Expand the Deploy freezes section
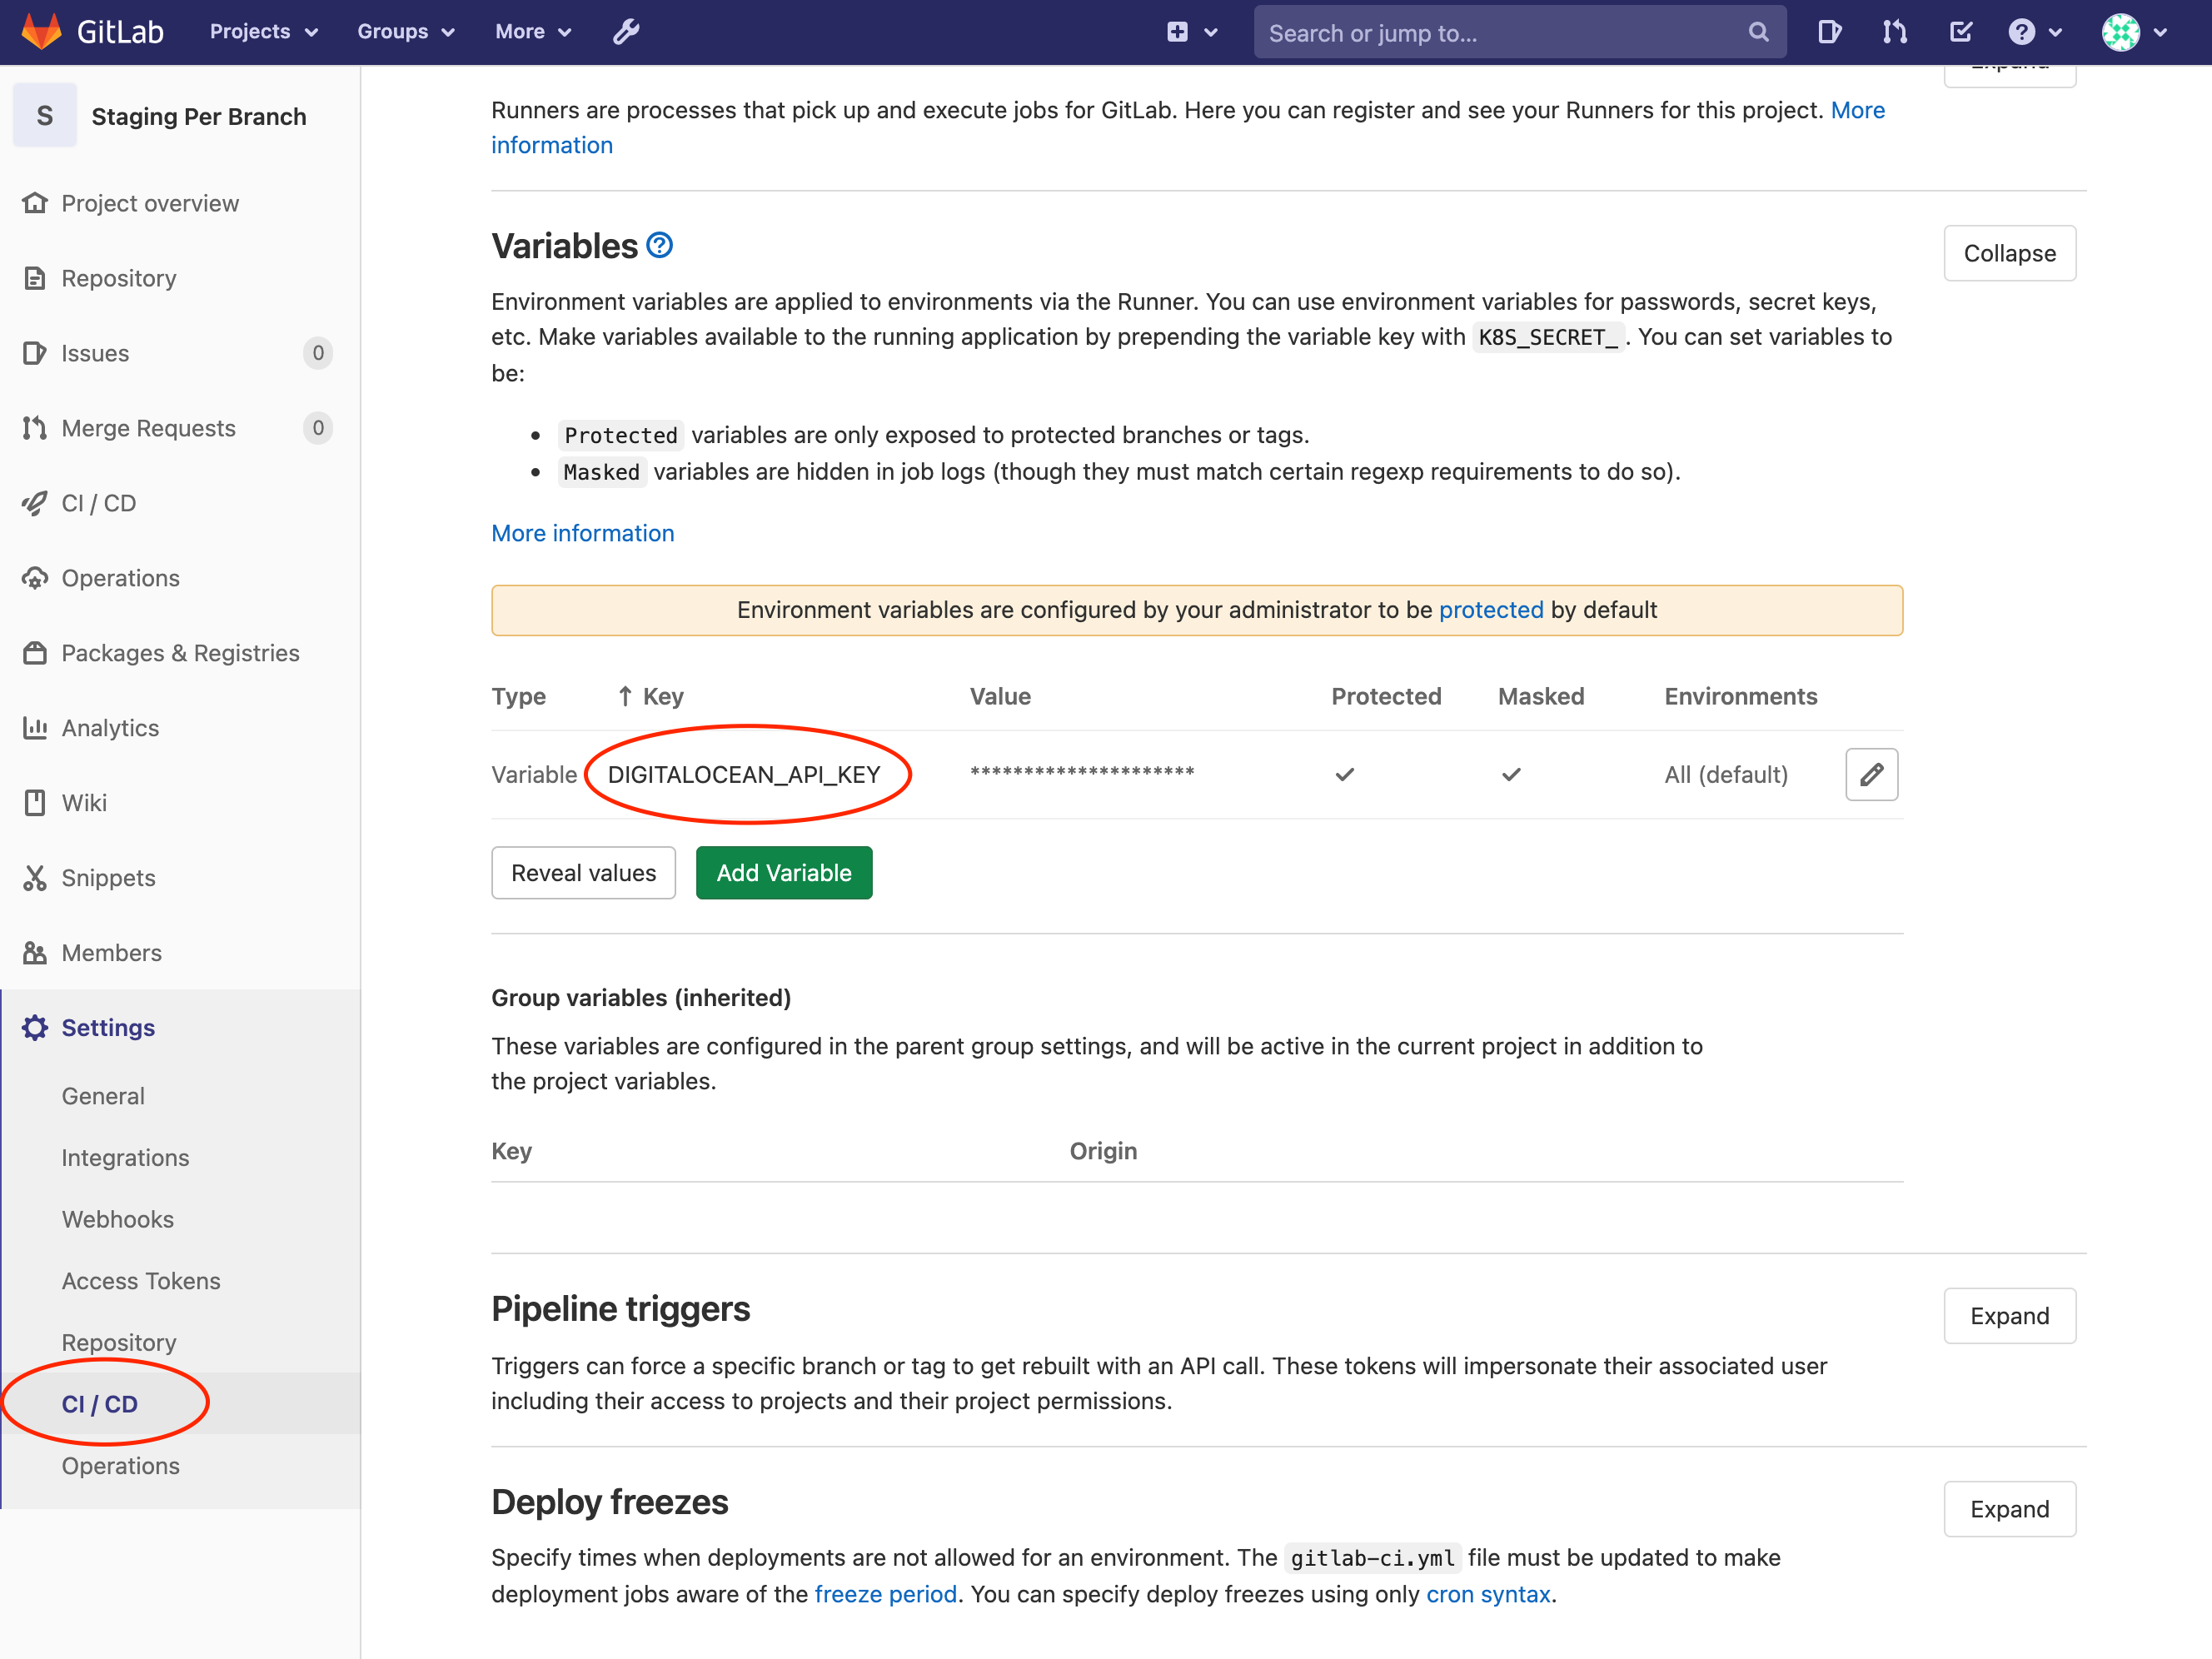Screen dimensions: 2212x1659 (x=2010, y=1509)
